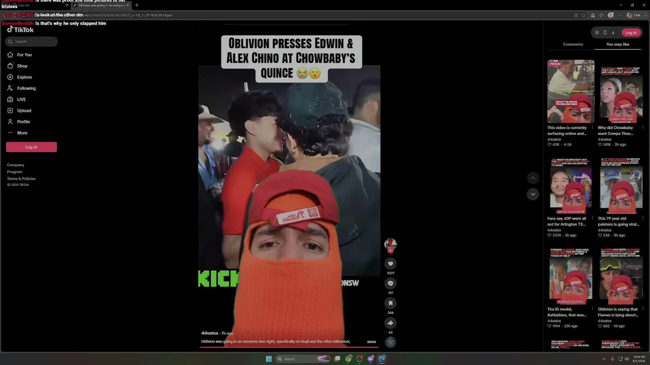The height and width of the screenshot is (365, 650).
Task: Click the top-right Log in button
Action: tap(631, 32)
